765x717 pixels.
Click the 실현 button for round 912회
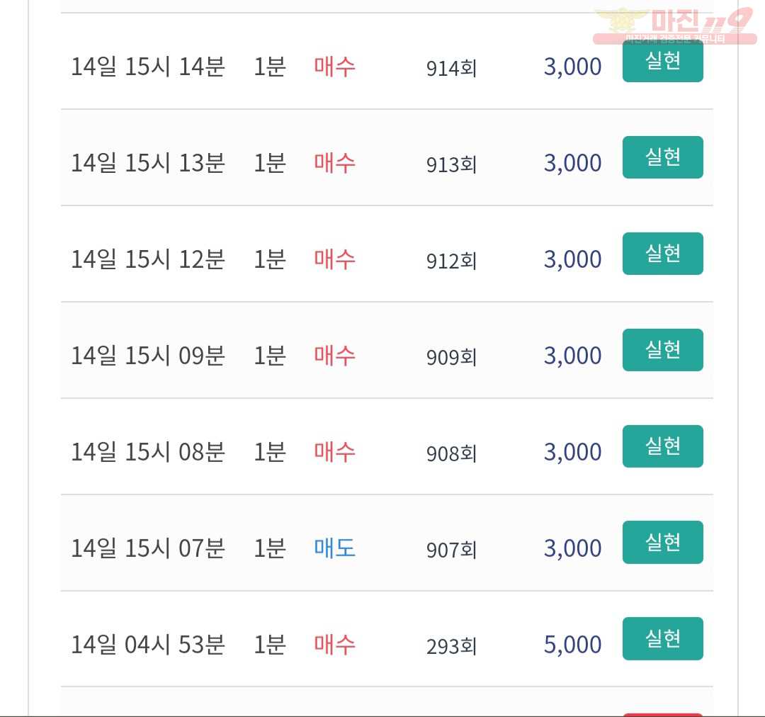tap(662, 254)
